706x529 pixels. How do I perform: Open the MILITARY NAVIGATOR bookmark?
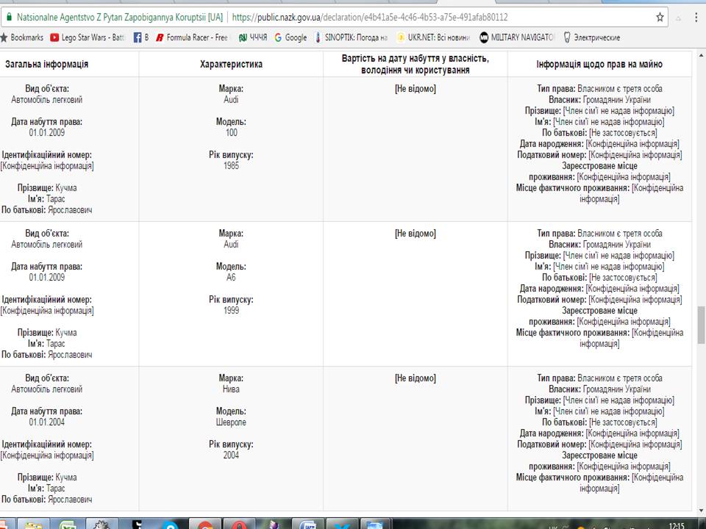(x=518, y=37)
